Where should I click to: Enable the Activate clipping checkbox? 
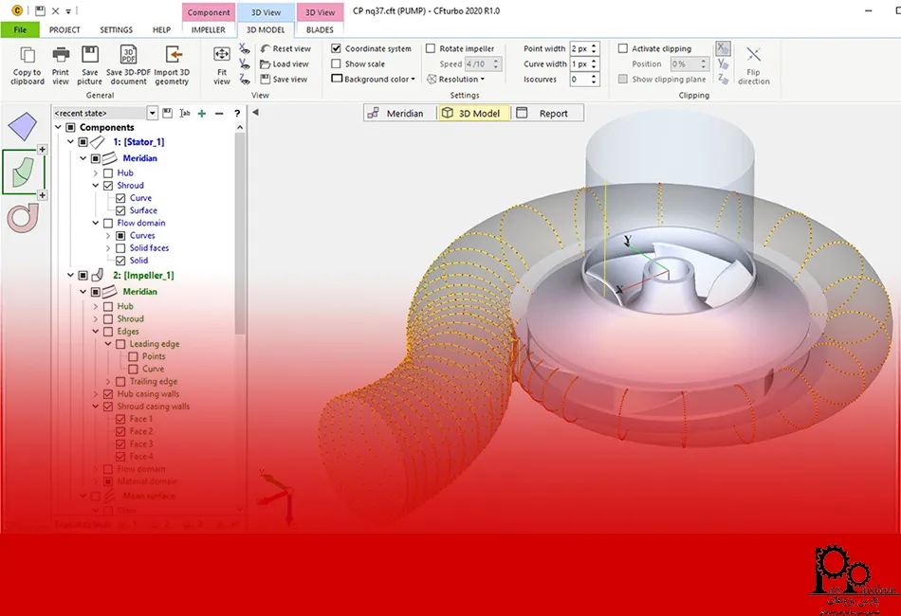[623, 48]
